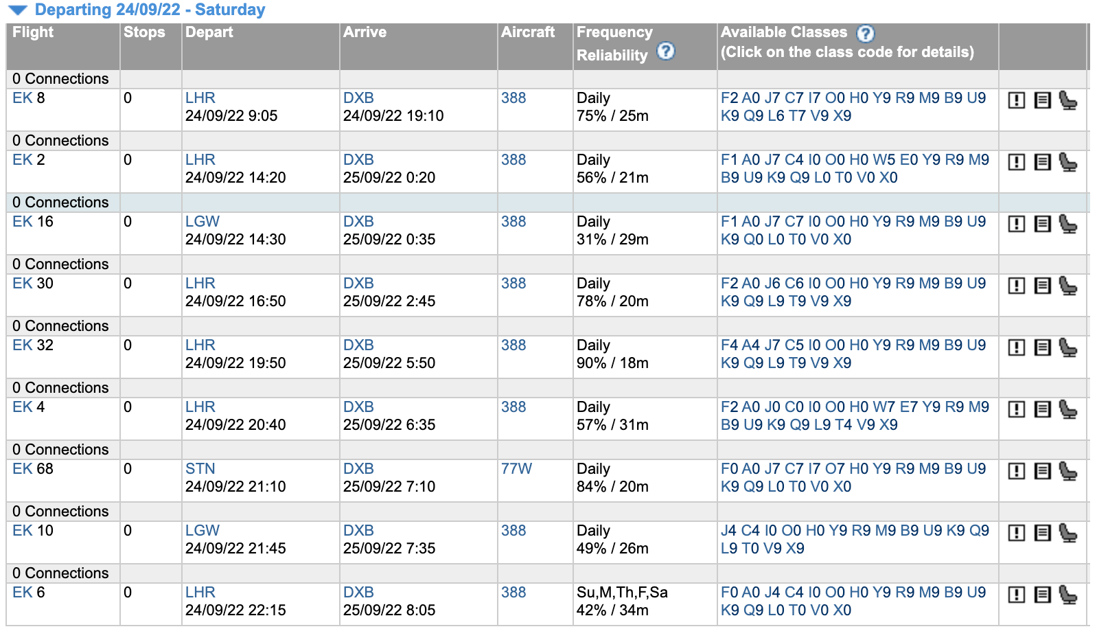The image size is (1097, 640).
Task: Open the LGW airport link for EK 16
Action: [203, 222]
